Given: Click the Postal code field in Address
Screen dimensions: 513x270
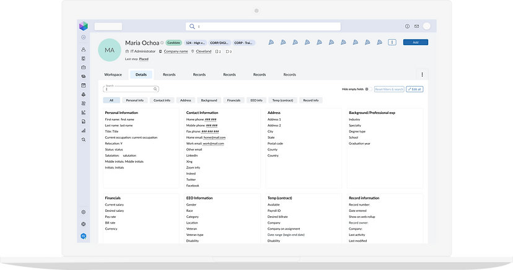Looking at the screenshot, I should (275, 144).
